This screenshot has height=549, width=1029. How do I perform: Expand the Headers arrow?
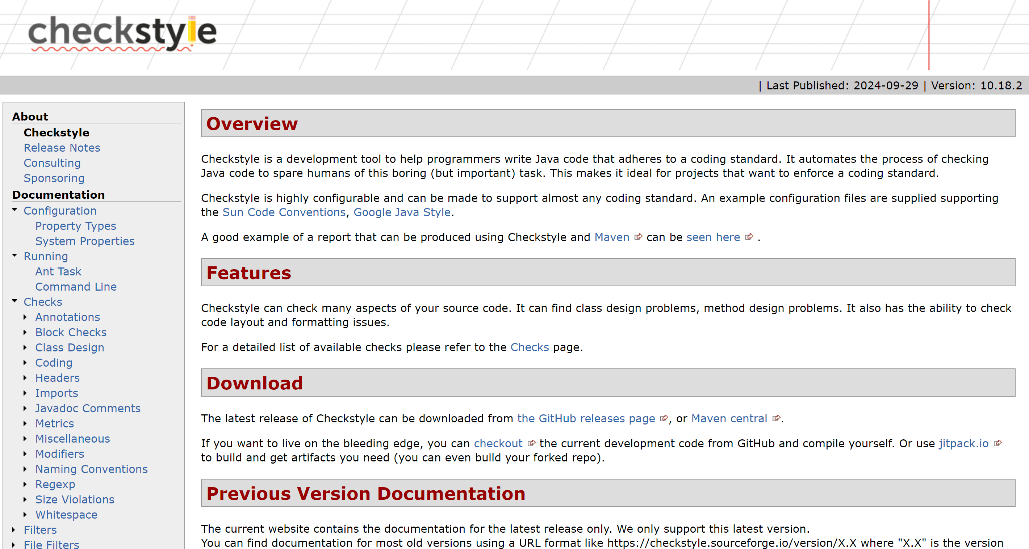(25, 378)
